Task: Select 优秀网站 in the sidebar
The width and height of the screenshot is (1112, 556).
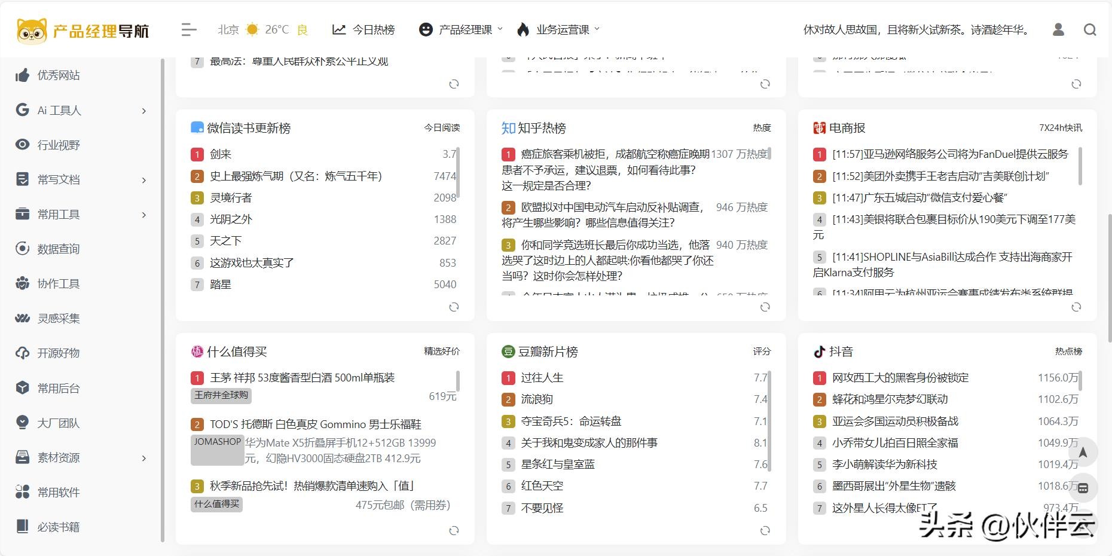Action: pos(58,75)
